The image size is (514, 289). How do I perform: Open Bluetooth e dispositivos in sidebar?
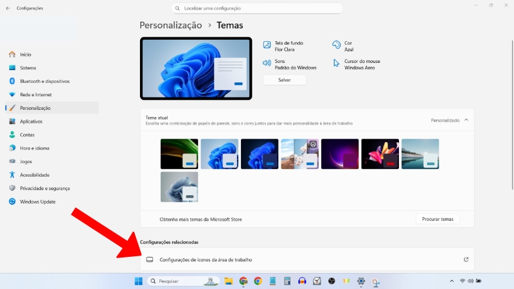[x=44, y=82]
